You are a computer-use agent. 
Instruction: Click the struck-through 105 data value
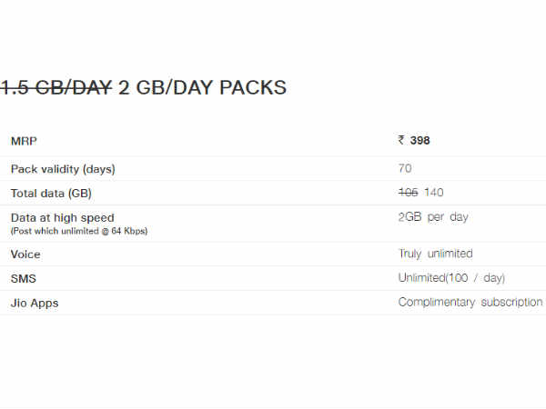[408, 193]
